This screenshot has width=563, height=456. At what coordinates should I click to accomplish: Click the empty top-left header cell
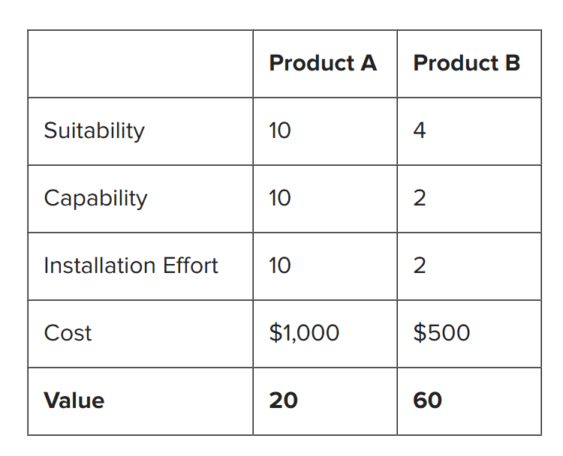click(x=140, y=64)
